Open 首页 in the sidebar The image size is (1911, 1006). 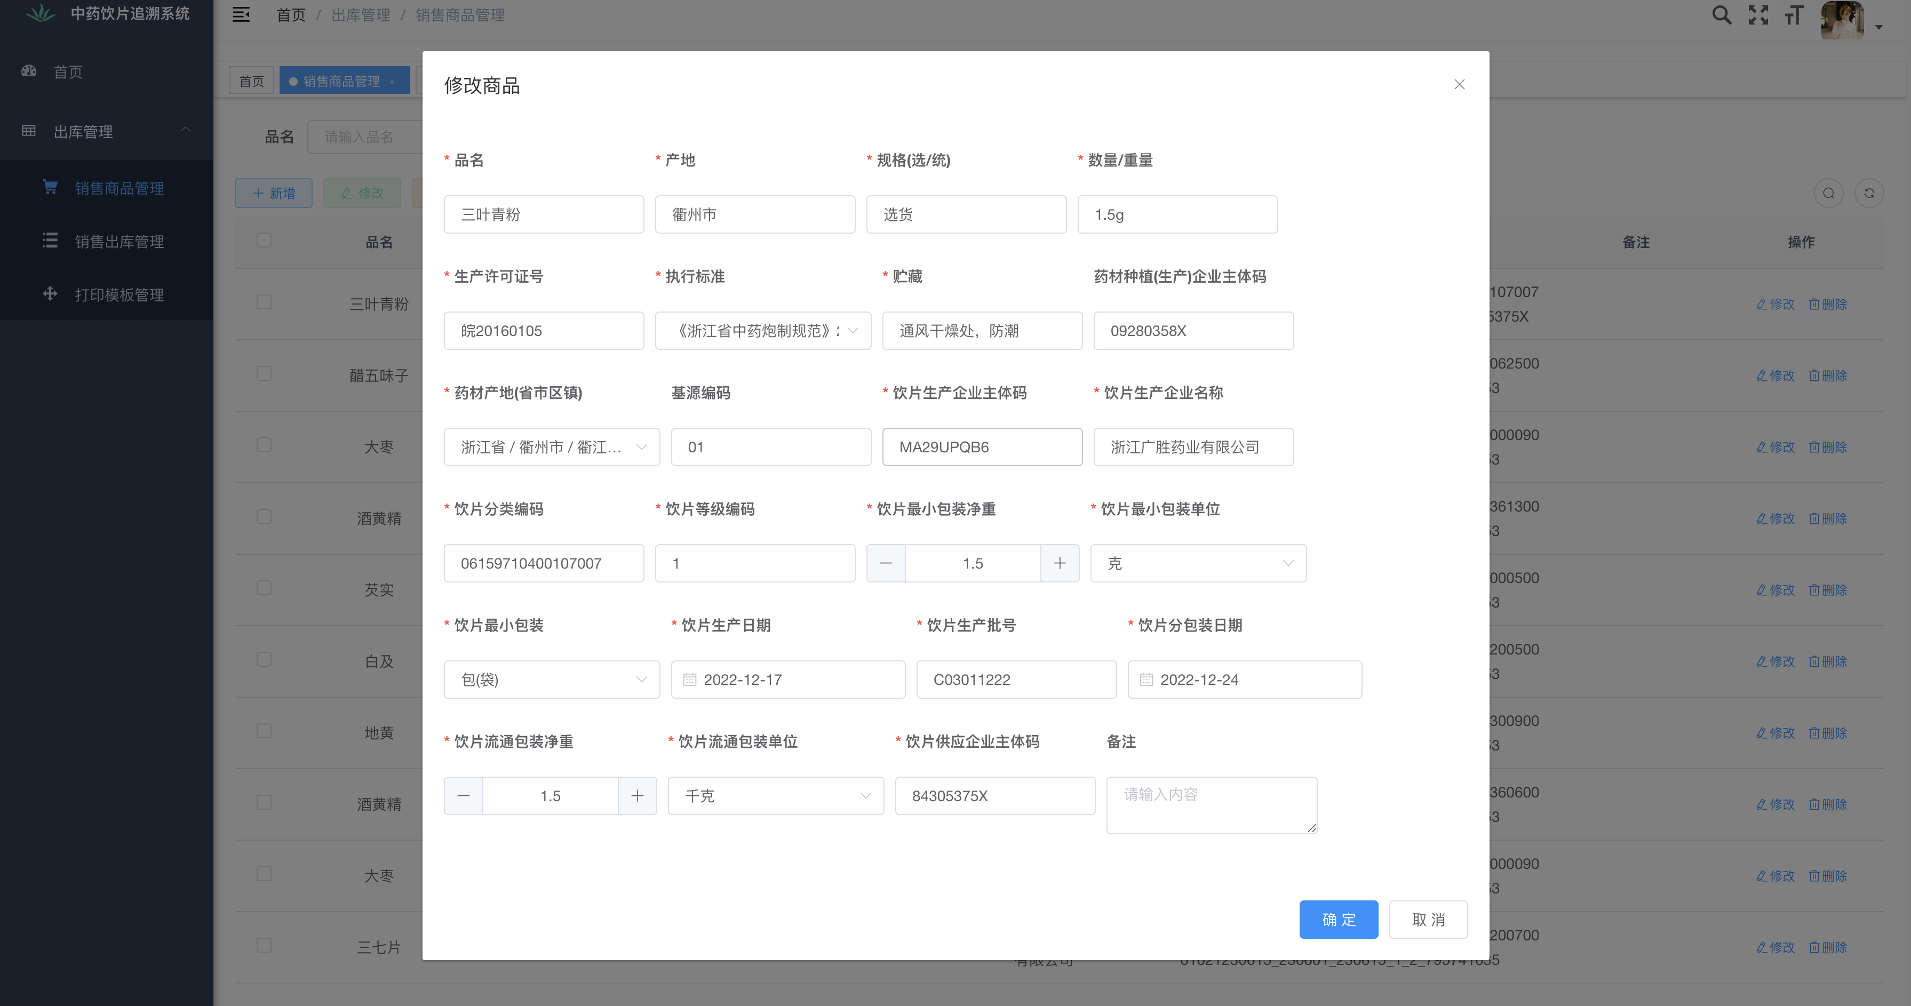[x=107, y=71]
